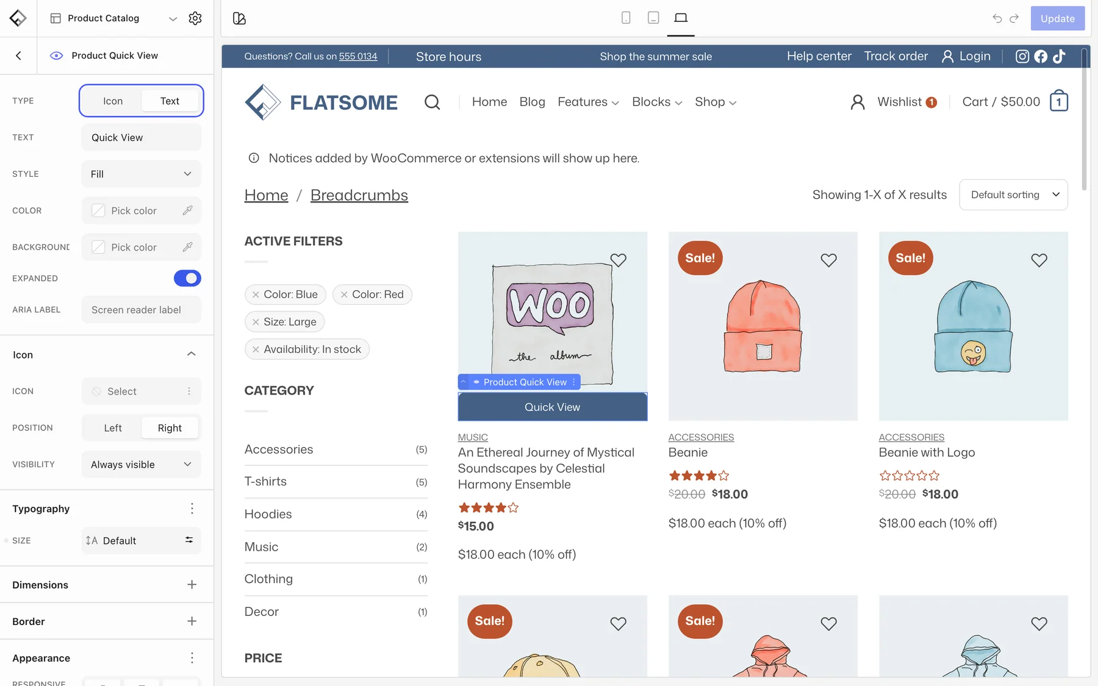Screen dimensions: 1098x686
Task: Set Position to Right
Action: (x=170, y=428)
